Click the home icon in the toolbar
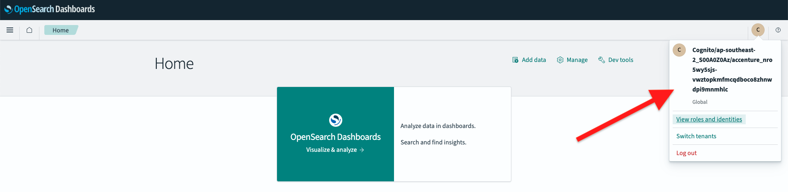The height and width of the screenshot is (192, 788). coord(29,30)
